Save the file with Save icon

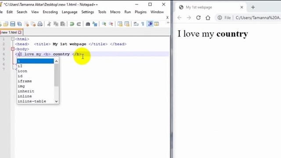click(13, 24)
